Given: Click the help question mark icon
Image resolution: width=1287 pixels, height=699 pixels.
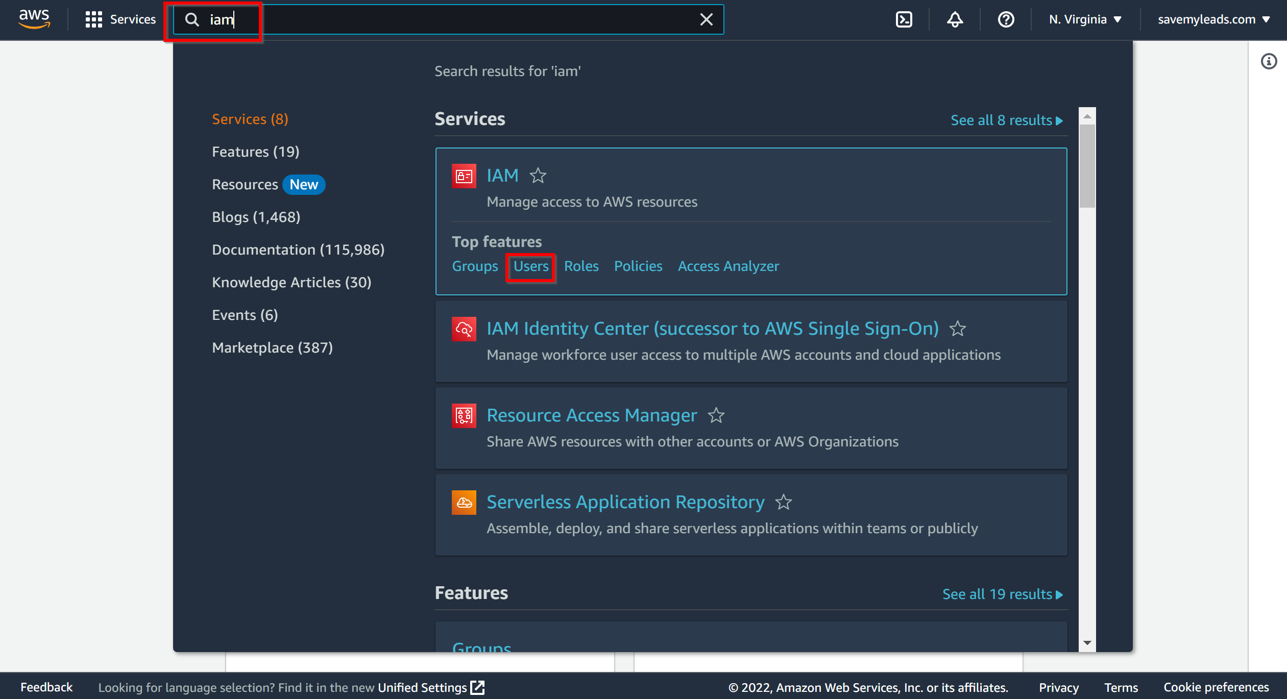Looking at the screenshot, I should 1006,20.
